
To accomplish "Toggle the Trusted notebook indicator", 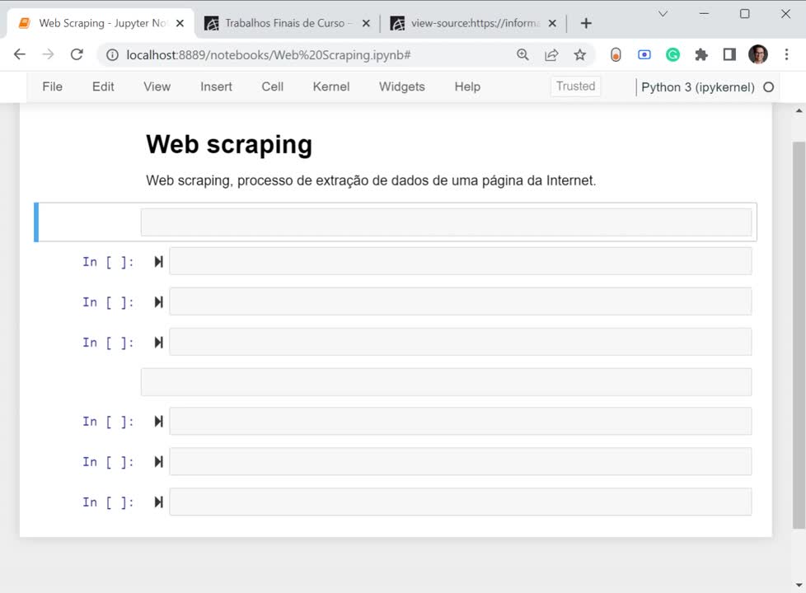I will [575, 86].
